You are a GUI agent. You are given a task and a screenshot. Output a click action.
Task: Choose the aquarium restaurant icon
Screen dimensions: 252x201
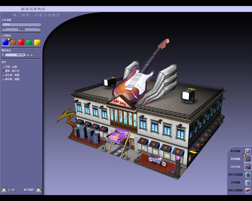click(248, 182)
